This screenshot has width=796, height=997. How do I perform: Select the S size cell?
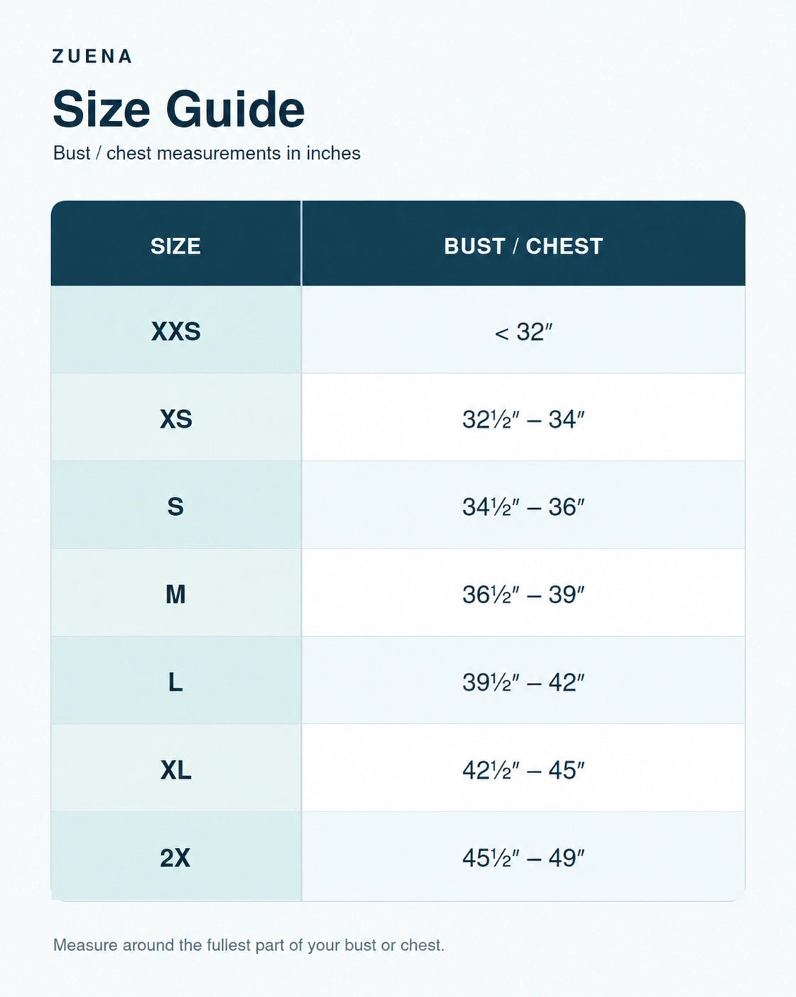pos(176,505)
